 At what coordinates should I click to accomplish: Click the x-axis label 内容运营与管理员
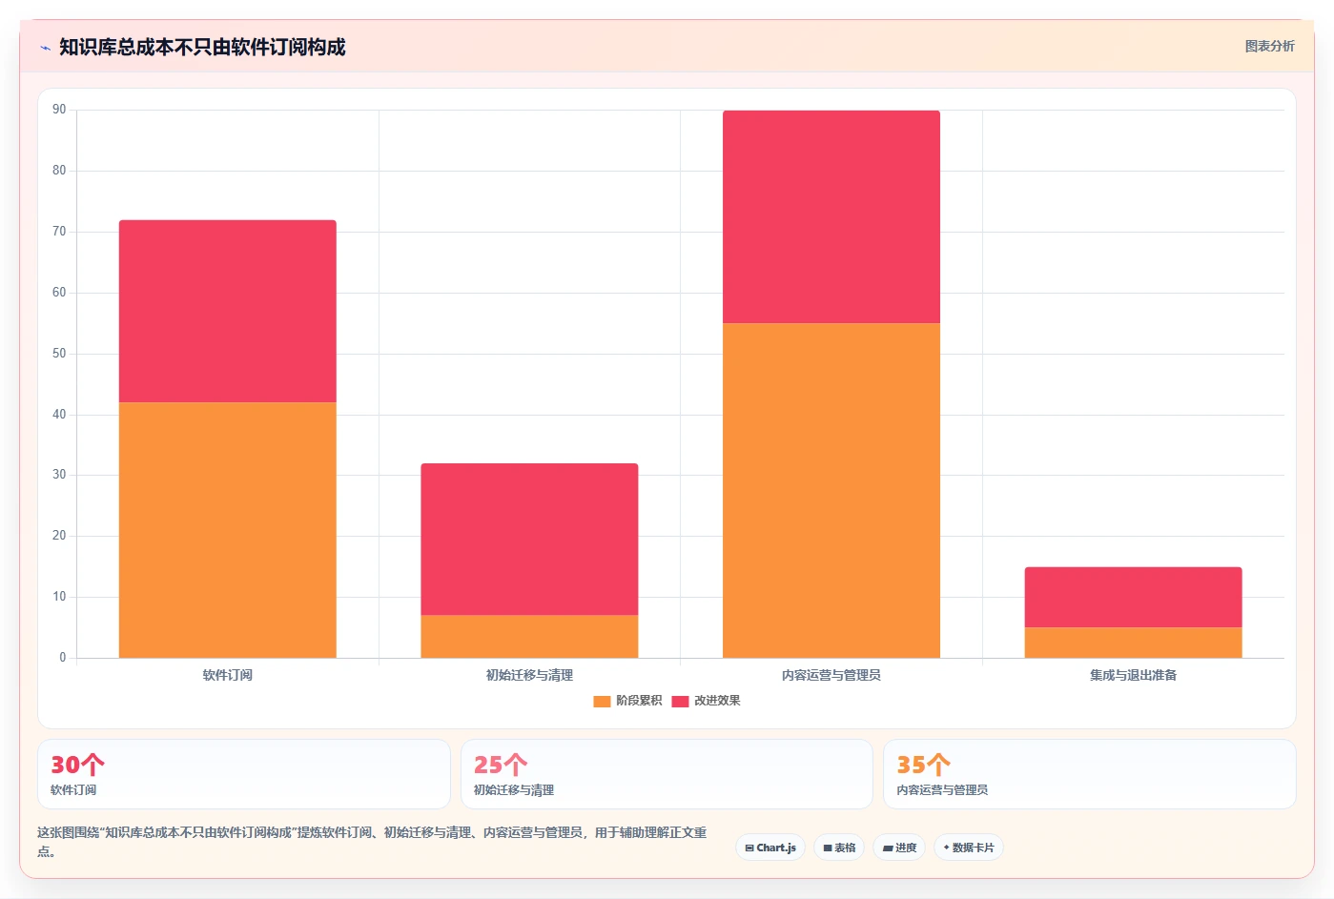[831, 675]
